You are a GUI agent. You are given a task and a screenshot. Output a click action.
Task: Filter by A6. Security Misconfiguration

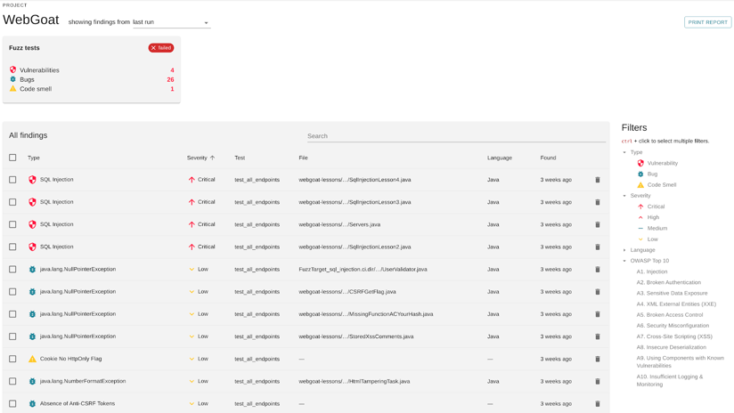673,326
